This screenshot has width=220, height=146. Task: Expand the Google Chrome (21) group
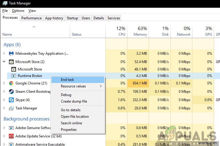4,83
